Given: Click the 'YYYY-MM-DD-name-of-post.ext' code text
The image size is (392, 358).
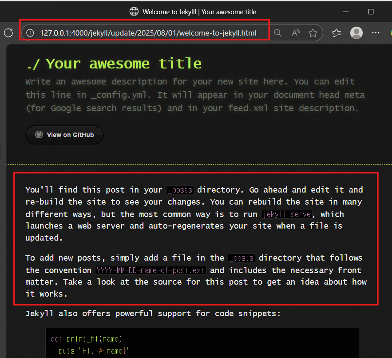Looking at the screenshot, I should [x=151, y=270].
